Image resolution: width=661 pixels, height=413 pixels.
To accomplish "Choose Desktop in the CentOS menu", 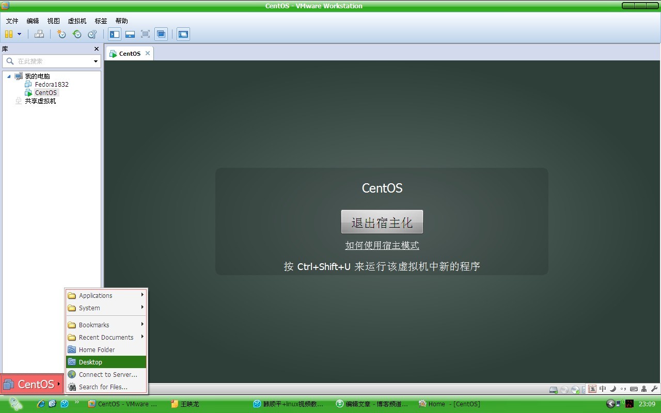I will click(106, 362).
